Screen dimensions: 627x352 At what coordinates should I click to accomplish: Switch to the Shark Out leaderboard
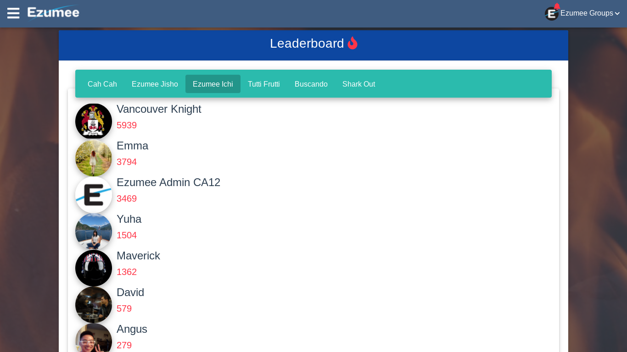[358, 84]
